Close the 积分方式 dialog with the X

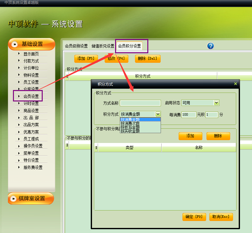tap(236, 84)
